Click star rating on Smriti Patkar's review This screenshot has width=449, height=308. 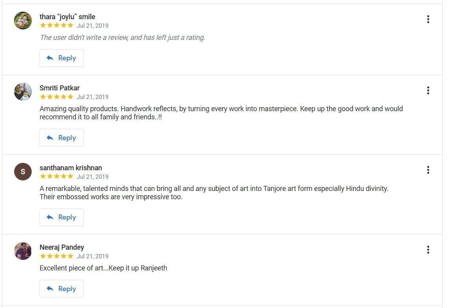pos(56,97)
